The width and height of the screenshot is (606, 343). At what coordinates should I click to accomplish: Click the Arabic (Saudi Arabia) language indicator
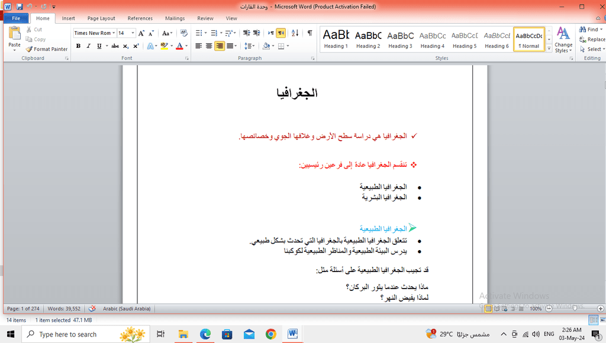(127, 309)
